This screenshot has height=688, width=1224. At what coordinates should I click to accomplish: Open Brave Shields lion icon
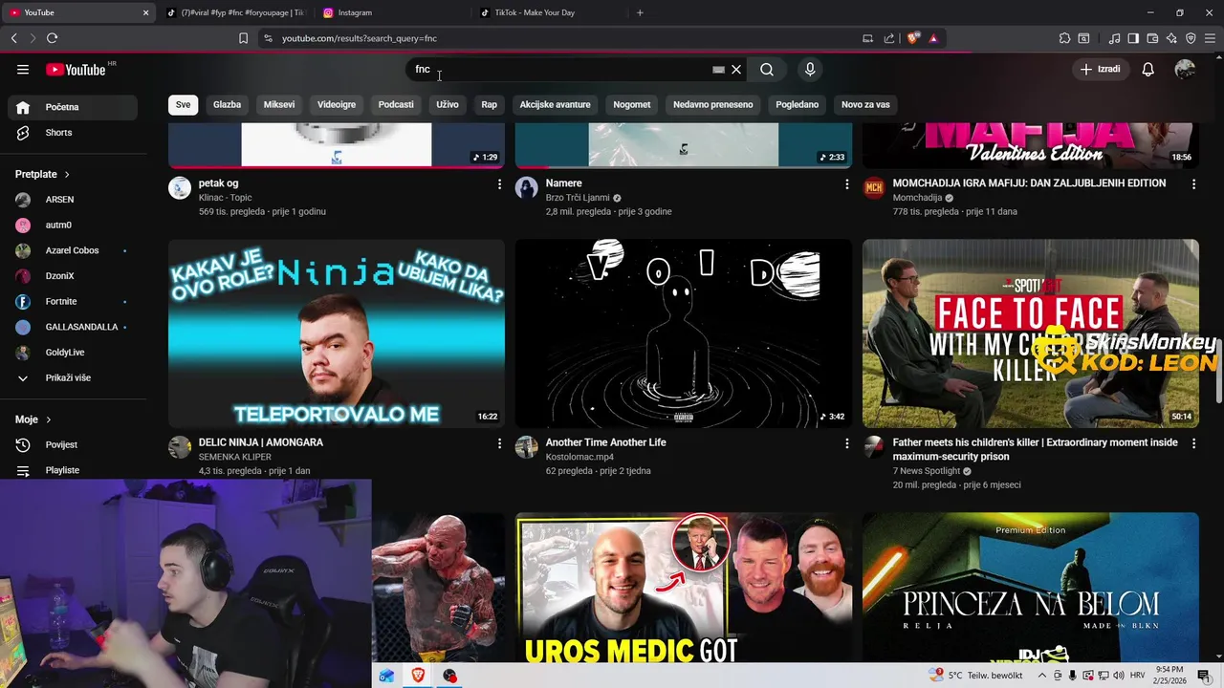tap(912, 38)
